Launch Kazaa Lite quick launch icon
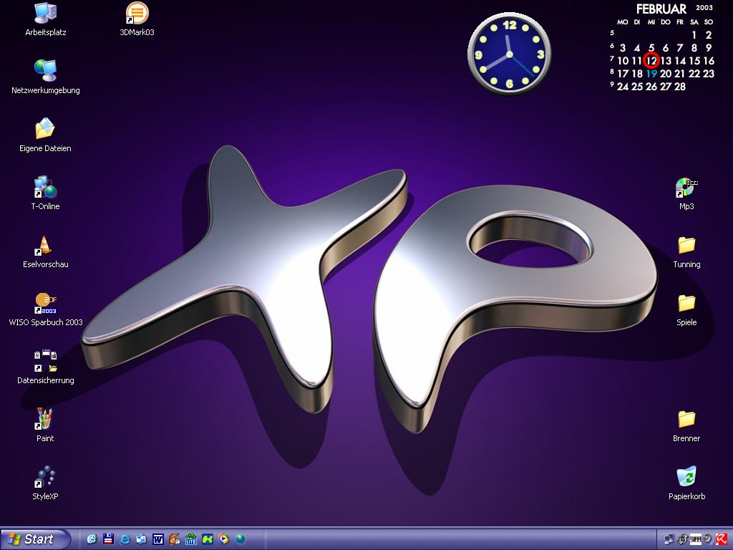 [190, 539]
